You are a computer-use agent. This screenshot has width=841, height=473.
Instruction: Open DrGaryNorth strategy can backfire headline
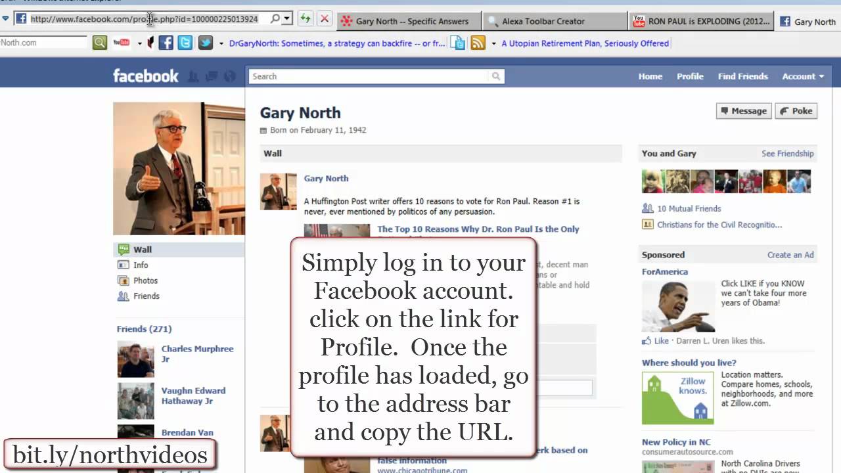coord(337,43)
